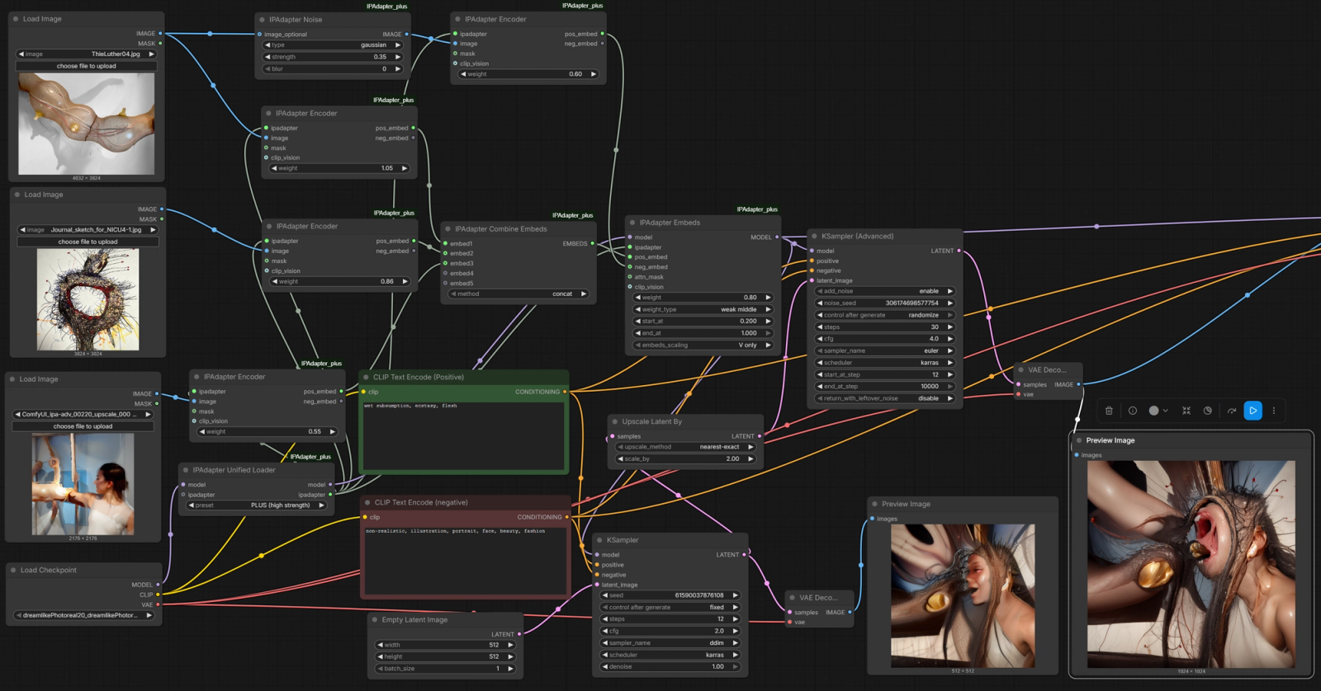The image size is (1321, 691).
Task: Open node info circle icon
Action: [x=1133, y=411]
